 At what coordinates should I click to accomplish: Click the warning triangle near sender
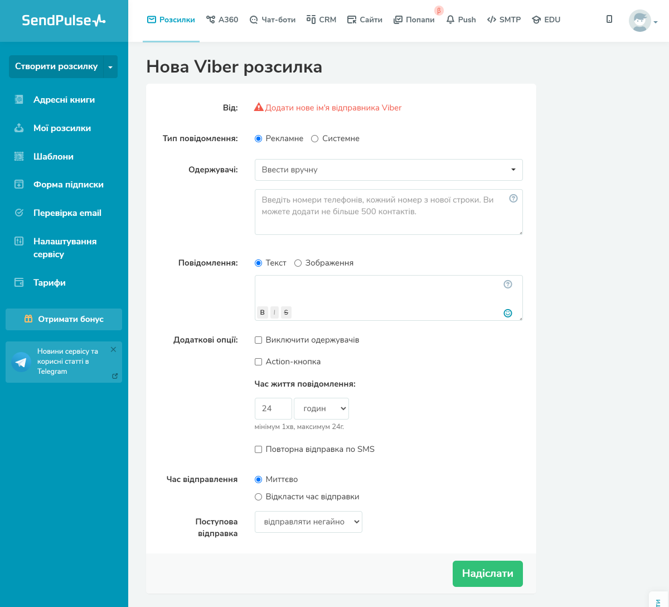click(x=259, y=107)
